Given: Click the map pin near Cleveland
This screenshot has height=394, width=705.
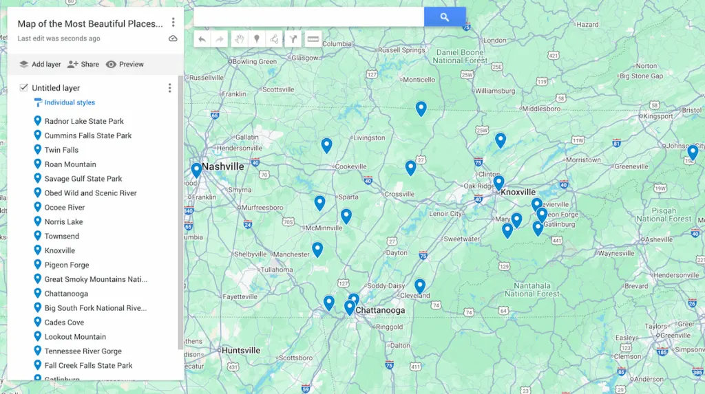Looking at the screenshot, I should tap(420, 286).
